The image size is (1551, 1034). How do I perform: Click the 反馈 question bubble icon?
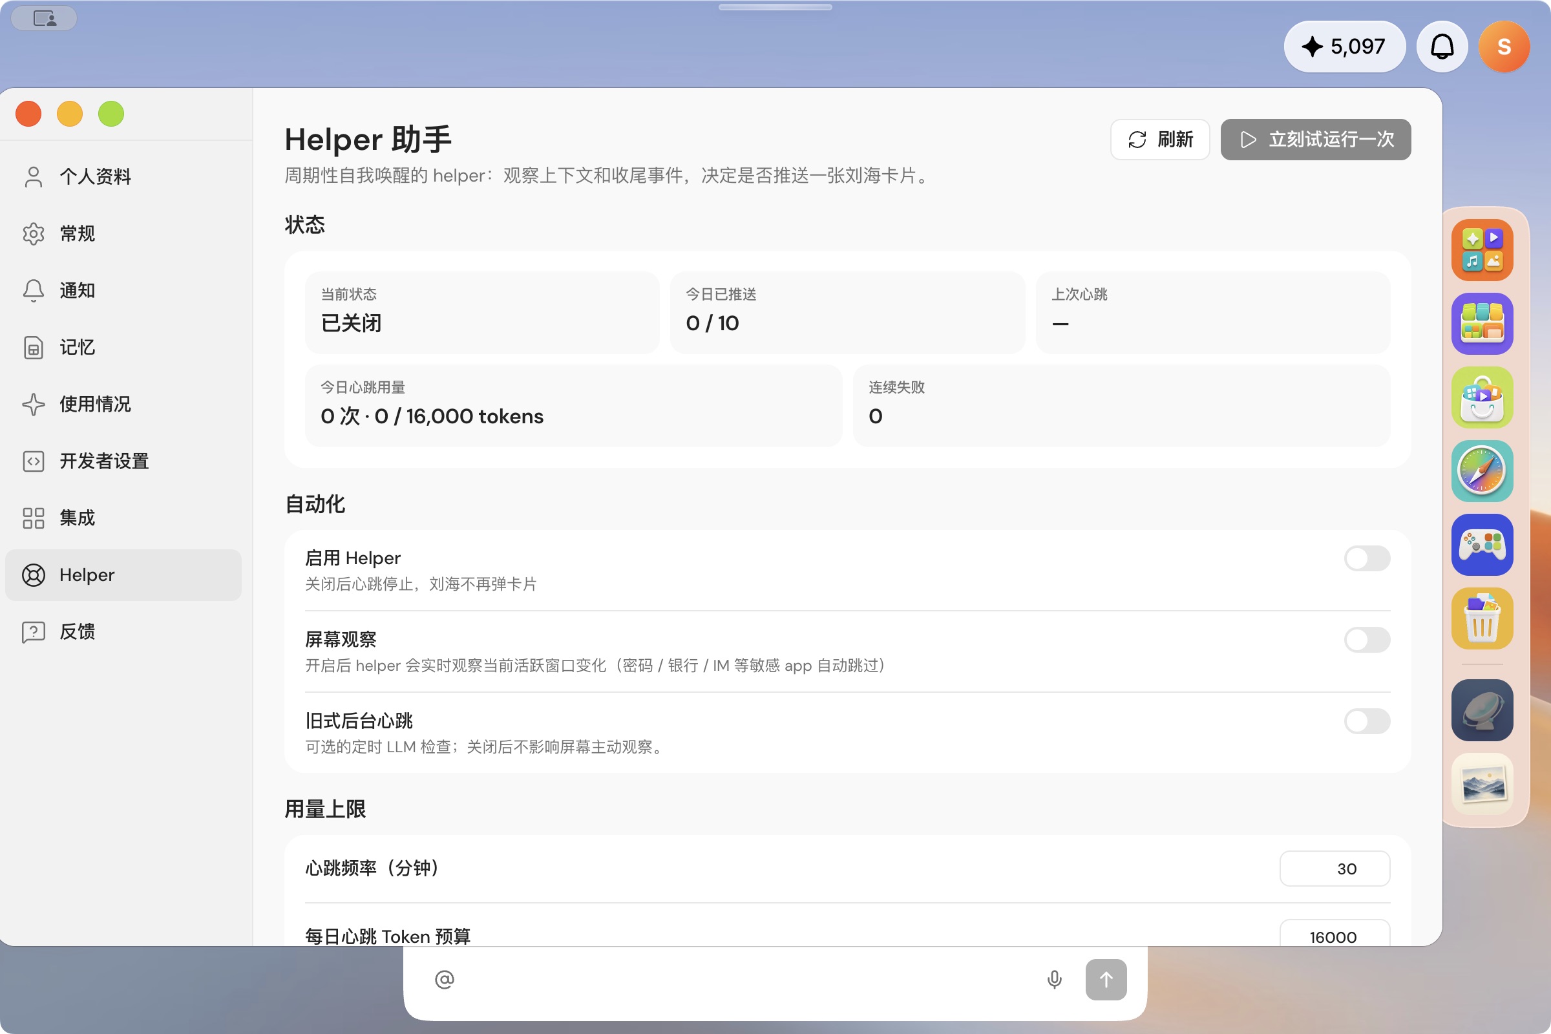click(x=33, y=632)
